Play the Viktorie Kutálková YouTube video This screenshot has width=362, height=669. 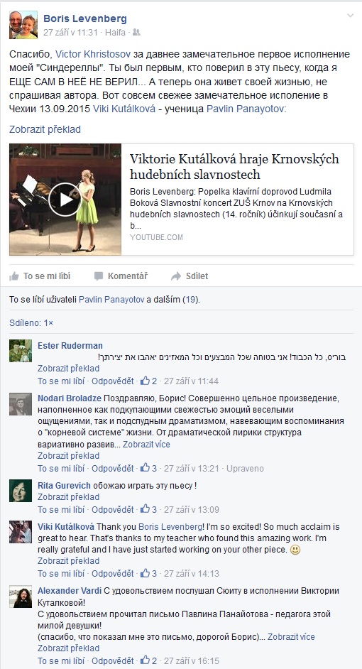pyautogui.click(x=65, y=200)
